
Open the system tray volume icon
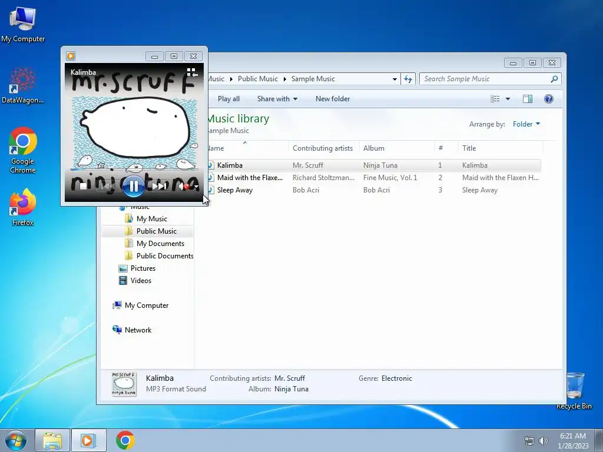(543, 441)
